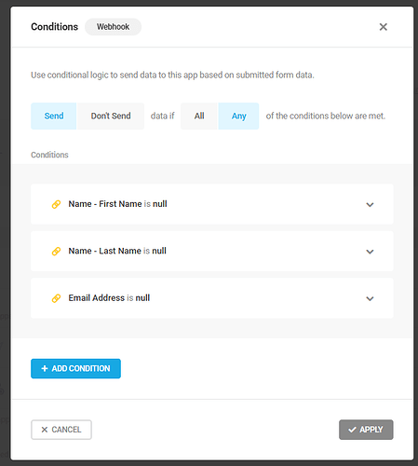The width and height of the screenshot is (418, 466).
Task: Choose Any conditions matching
Action: [x=238, y=116]
